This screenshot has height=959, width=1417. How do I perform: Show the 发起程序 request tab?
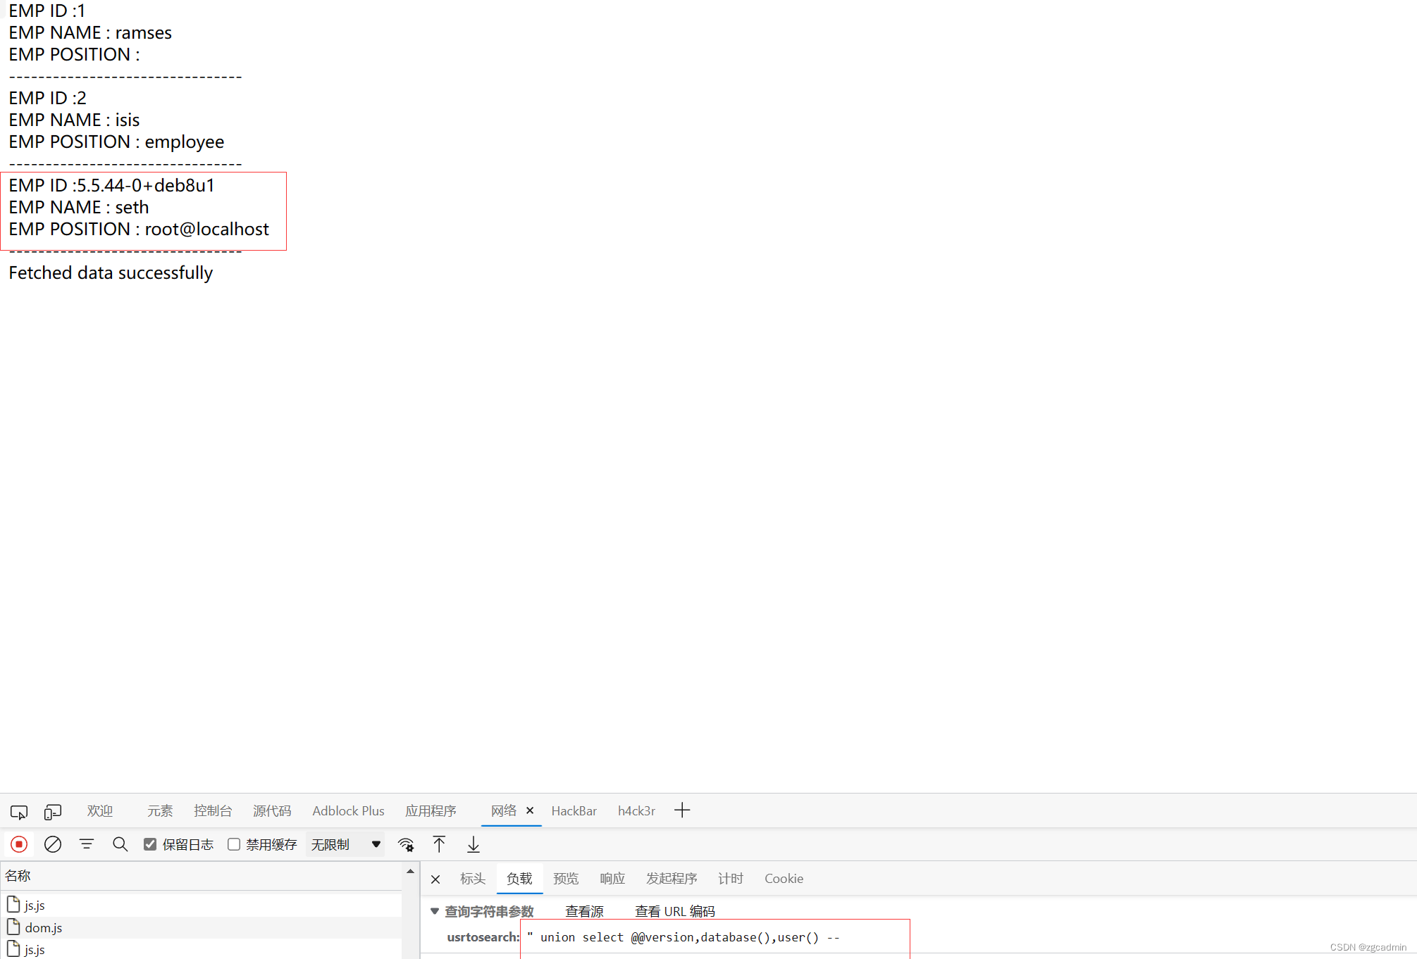coord(672,879)
